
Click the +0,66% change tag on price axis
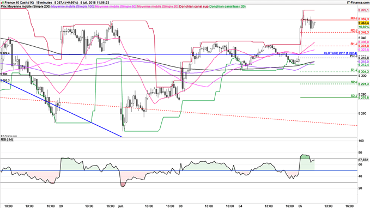pyautogui.click(x=363, y=27)
